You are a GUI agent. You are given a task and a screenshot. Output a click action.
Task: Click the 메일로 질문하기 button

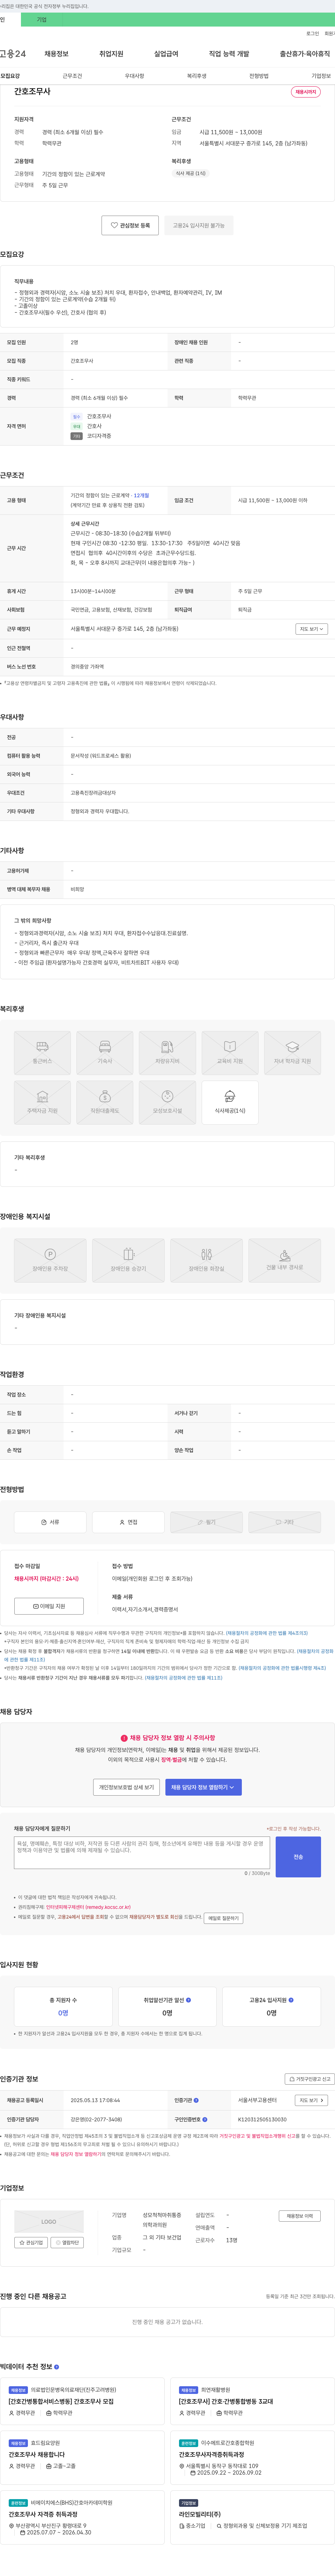(x=223, y=1918)
